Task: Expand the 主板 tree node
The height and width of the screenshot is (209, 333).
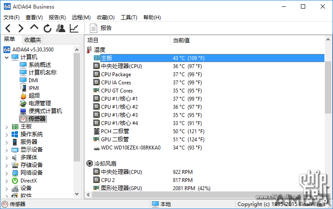Action: (x=6, y=127)
